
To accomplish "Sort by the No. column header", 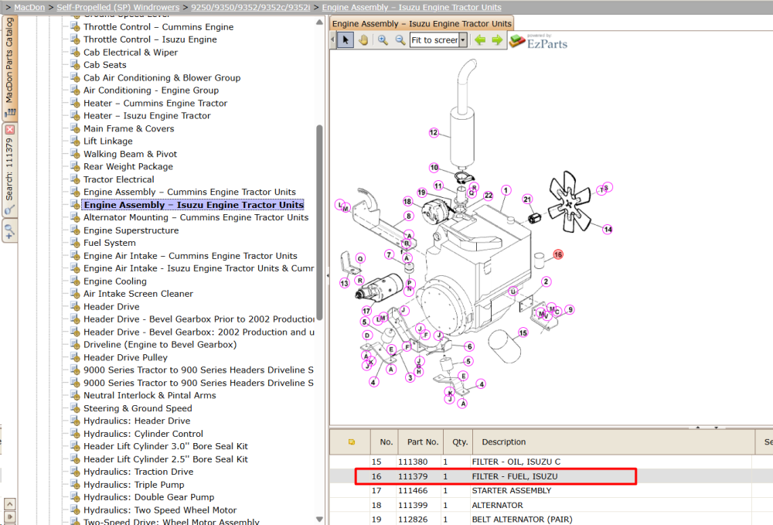I will click(386, 441).
